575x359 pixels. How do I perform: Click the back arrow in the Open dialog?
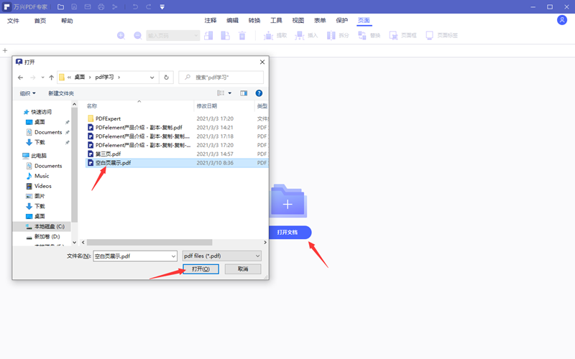point(20,78)
